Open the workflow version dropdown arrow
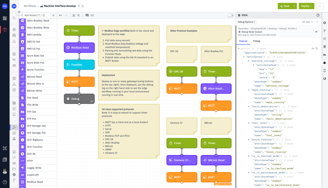328x188 pixels. (79, 6)
